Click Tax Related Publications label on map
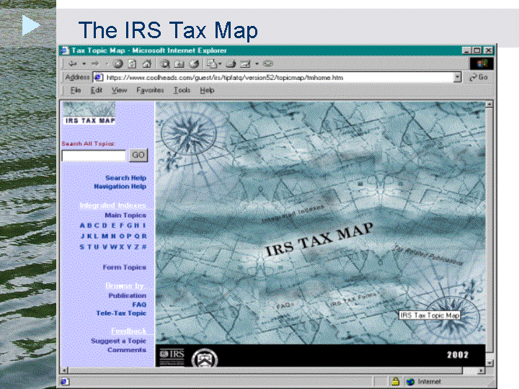The image size is (519, 389). tap(429, 256)
